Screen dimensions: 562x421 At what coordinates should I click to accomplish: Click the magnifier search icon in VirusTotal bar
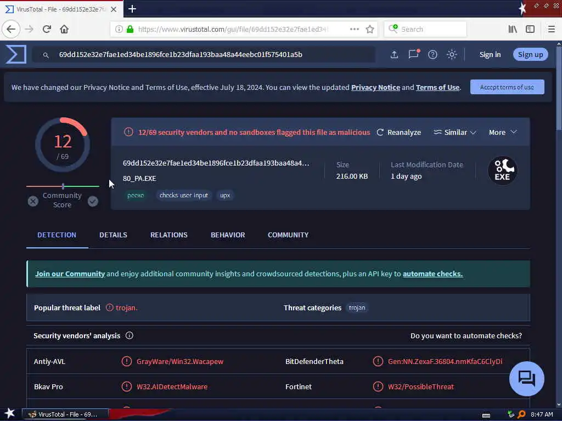click(46, 55)
